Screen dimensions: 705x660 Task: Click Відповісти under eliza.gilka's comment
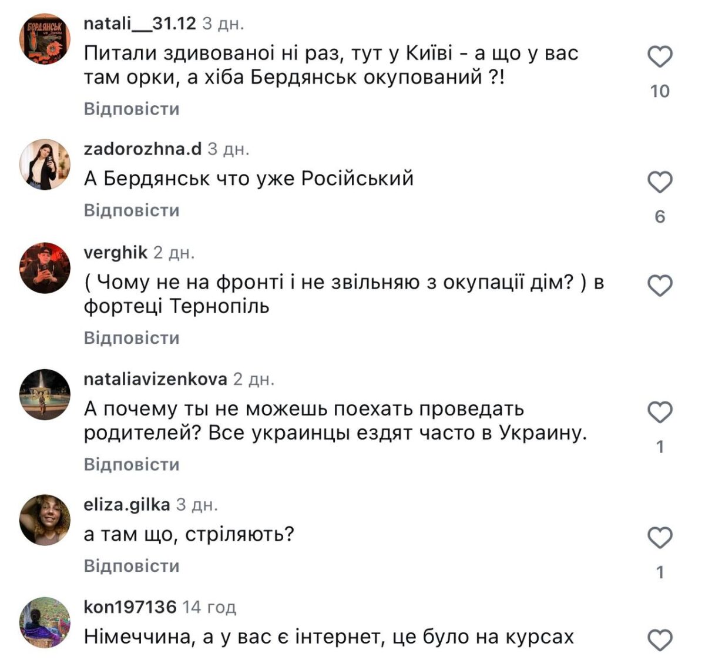(132, 566)
